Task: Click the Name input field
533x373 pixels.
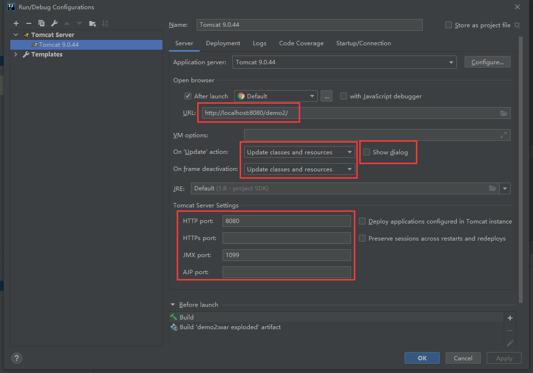Action: (x=309, y=25)
